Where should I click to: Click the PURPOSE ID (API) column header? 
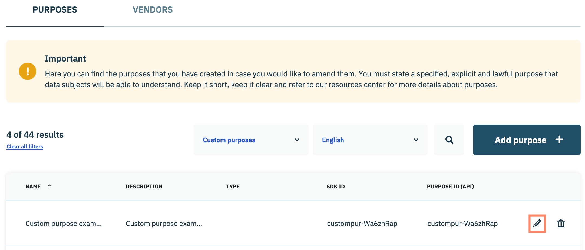(x=450, y=187)
